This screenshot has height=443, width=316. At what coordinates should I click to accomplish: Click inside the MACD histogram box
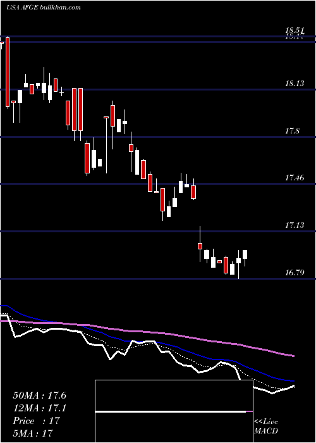[x=174, y=411]
